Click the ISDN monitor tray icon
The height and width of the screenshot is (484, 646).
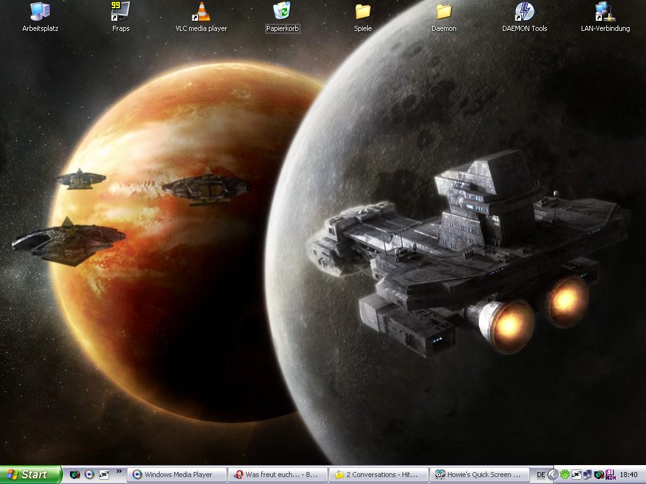coord(610,475)
